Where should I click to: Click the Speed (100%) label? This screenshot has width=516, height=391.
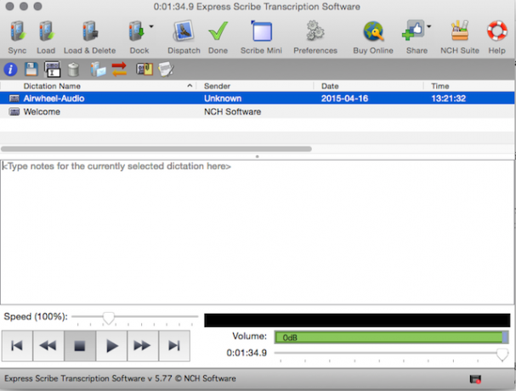point(36,316)
